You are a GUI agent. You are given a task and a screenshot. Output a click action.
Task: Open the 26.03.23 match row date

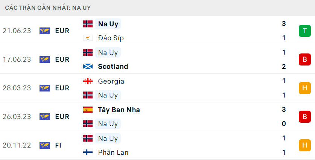tap(17, 117)
